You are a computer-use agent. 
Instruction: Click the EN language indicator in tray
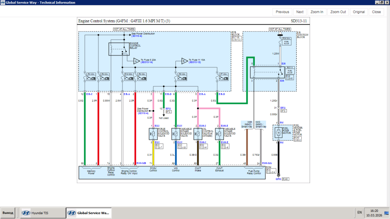(x=359, y=213)
